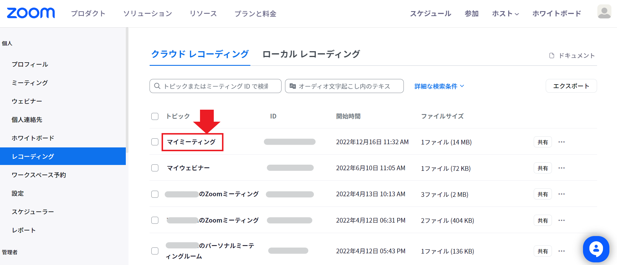Screen dimensions: 617x265
Task: Click 共有 for マイミーティング
Action: coord(543,142)
